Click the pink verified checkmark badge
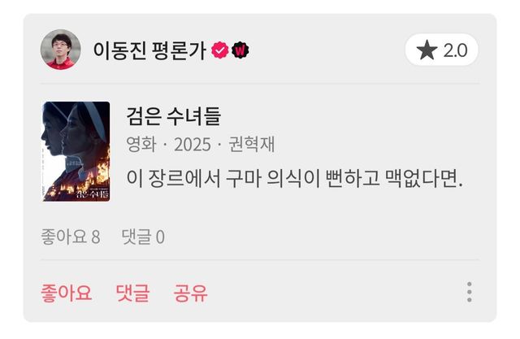 click(x=220, y=50)
